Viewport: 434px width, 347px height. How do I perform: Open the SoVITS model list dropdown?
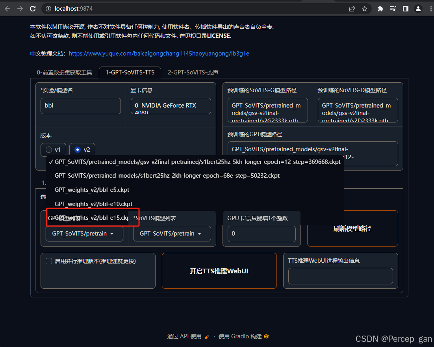172,234
